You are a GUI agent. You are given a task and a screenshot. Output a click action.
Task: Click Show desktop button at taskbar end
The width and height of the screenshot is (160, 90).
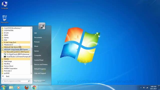coord(159,87)
